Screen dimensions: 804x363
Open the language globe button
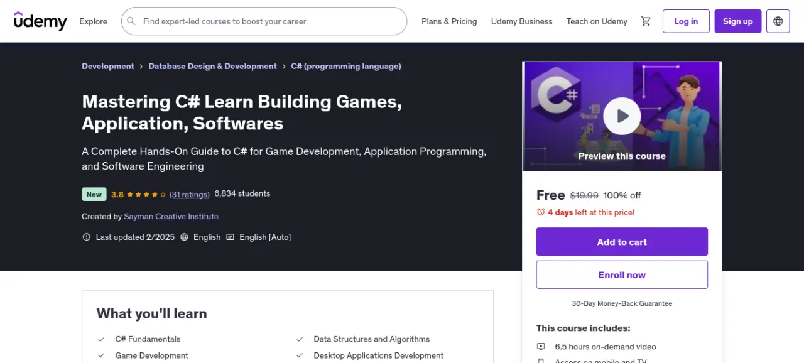click(778, 21)
